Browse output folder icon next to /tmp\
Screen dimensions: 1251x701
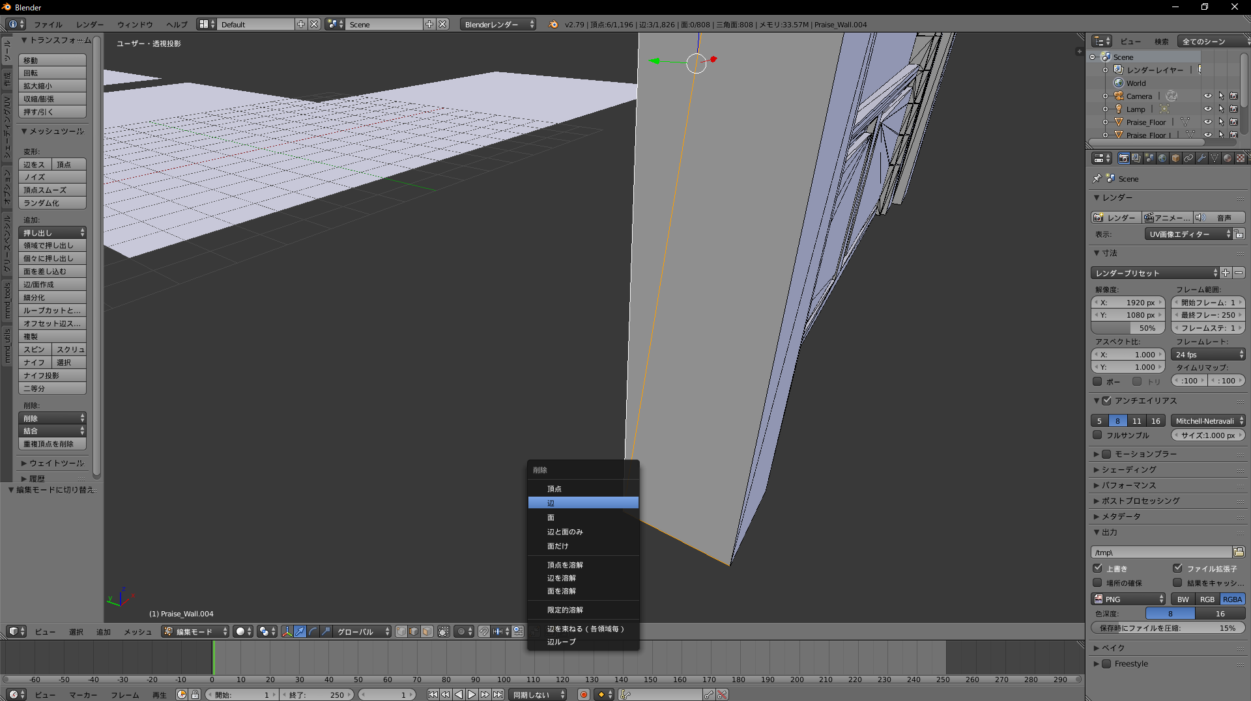point(1239,552)
